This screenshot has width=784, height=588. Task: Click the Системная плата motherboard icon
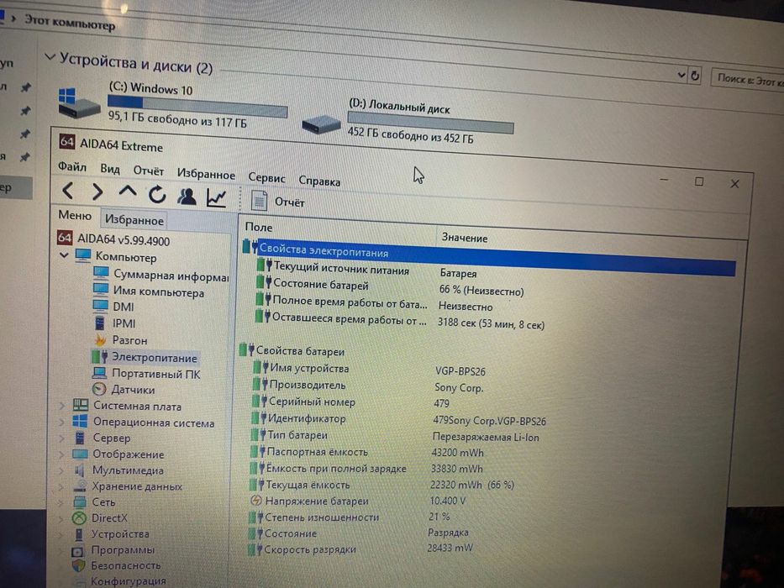pyautogui.click(x=81, y=405)
